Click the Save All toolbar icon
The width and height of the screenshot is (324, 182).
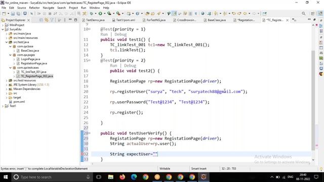(18, 14)
